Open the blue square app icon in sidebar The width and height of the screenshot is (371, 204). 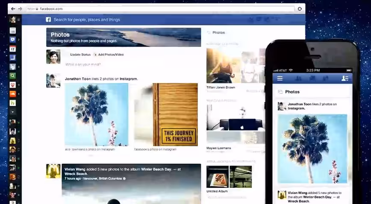click(x=12, y=58)
